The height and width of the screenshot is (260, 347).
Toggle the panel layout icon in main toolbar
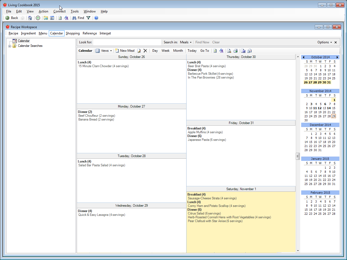[52, 18]
